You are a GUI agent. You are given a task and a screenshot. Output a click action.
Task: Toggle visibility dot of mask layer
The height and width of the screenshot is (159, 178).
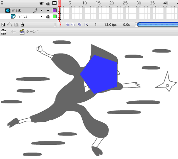(x=42, y=11)
